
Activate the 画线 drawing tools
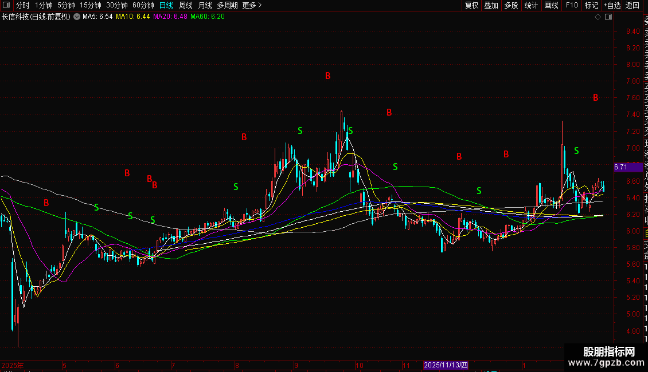551,5
